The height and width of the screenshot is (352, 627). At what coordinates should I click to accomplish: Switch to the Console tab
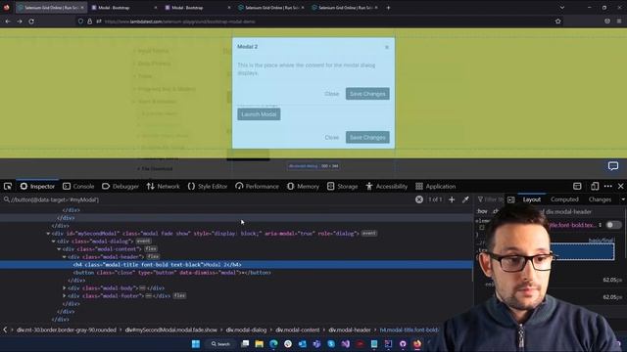(x=78, y=187)
